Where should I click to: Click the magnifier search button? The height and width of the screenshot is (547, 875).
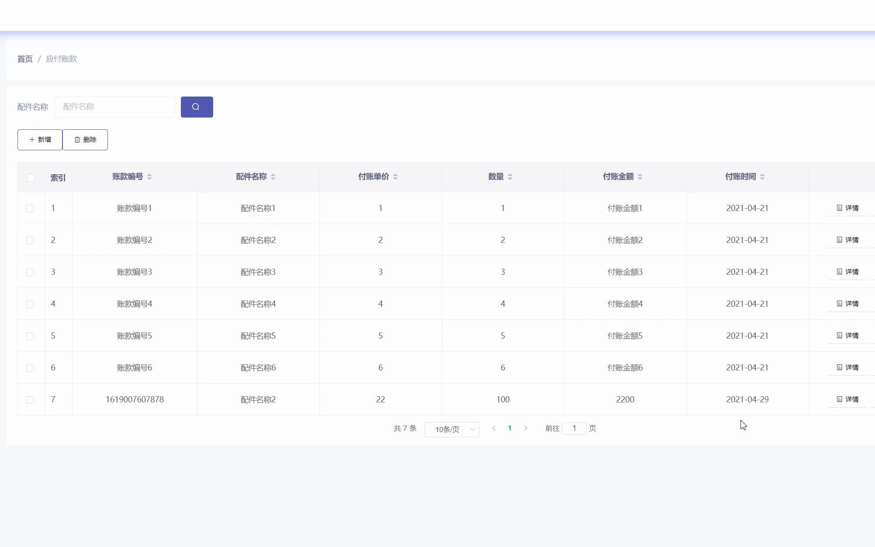[x=197, y=107]
